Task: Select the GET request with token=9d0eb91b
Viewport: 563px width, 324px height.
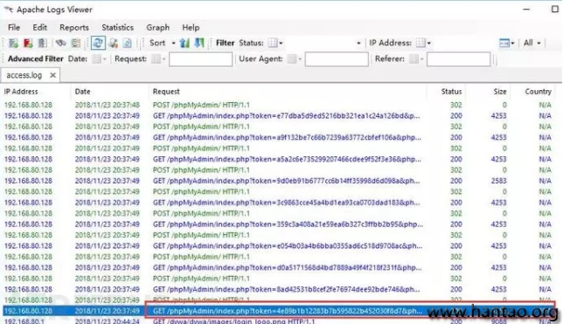Action: [286, 181]
